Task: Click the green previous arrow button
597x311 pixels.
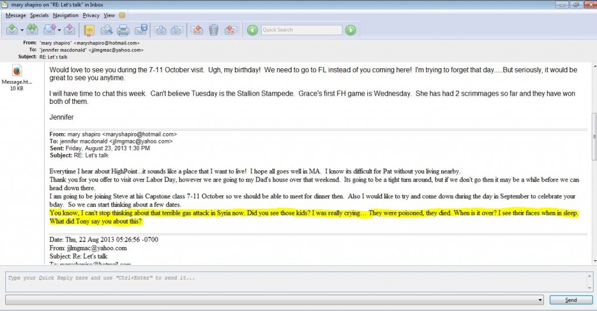Action: pos(252,30)
